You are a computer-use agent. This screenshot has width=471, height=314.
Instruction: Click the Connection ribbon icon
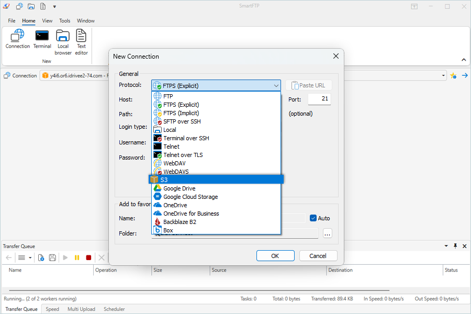coord(18,39)
